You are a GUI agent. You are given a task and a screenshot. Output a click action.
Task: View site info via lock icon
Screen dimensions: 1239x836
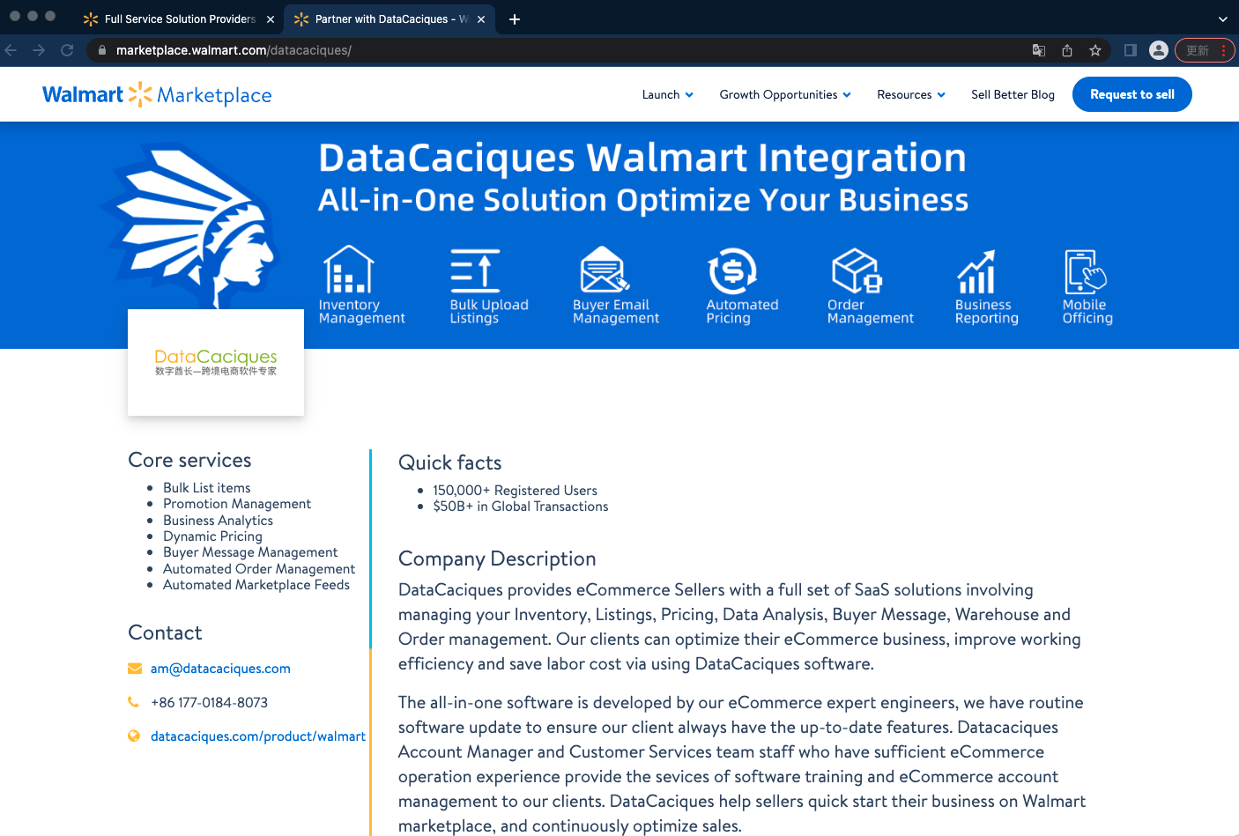tap(102, 50)
